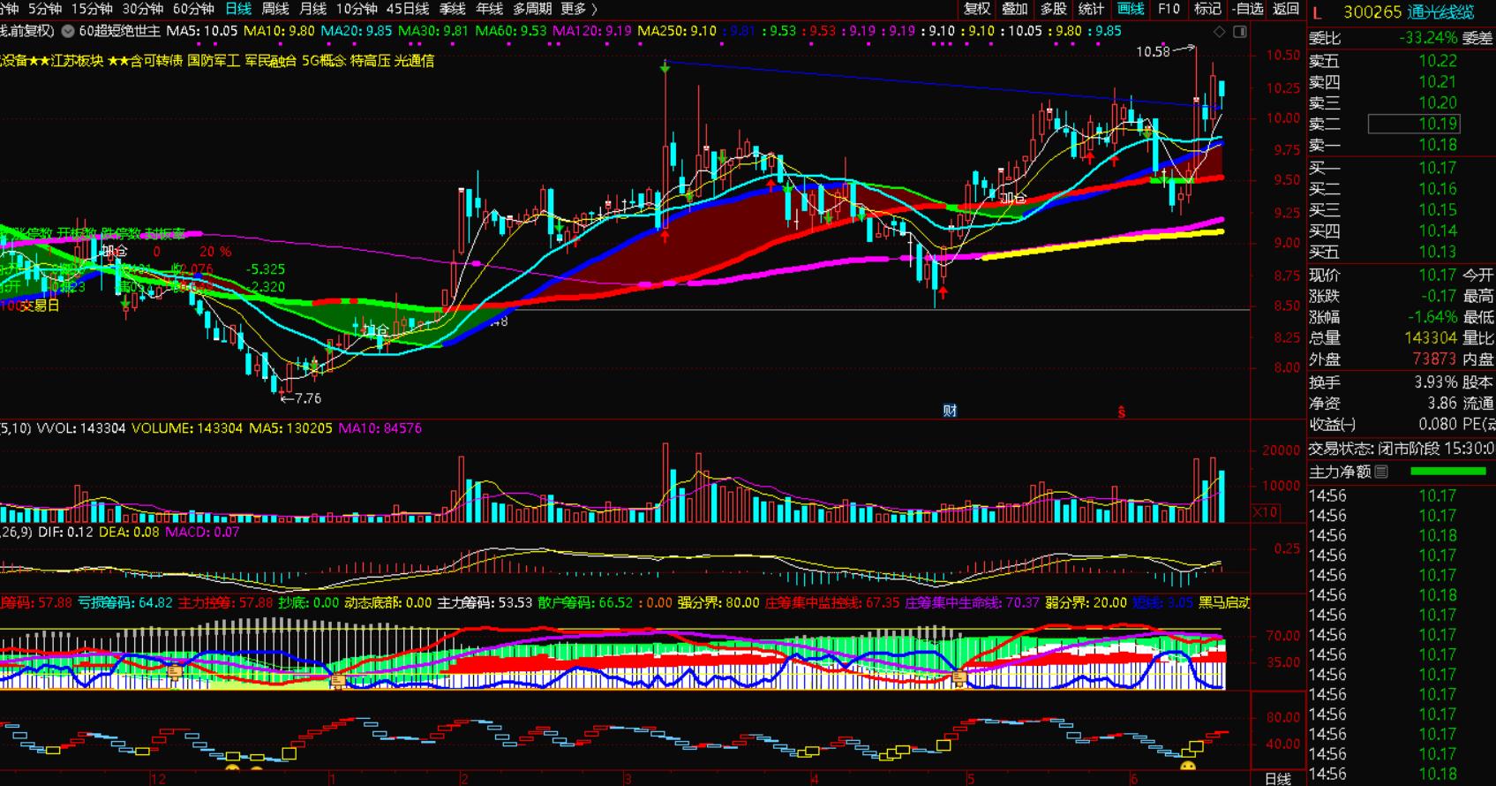Open the 含可转债 concept link
The width and height of the screenshot is (1496, 786).
tap(157, 61)
